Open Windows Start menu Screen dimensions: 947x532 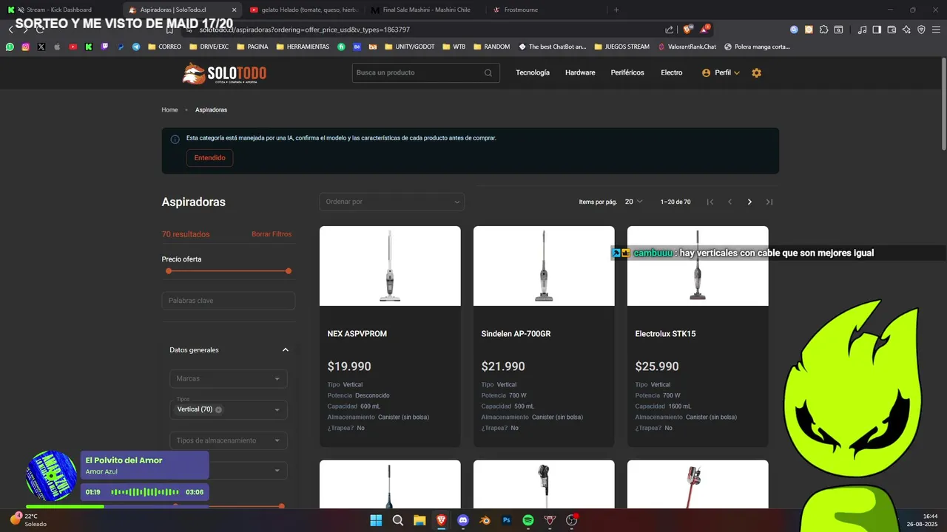tap(376, 520)
